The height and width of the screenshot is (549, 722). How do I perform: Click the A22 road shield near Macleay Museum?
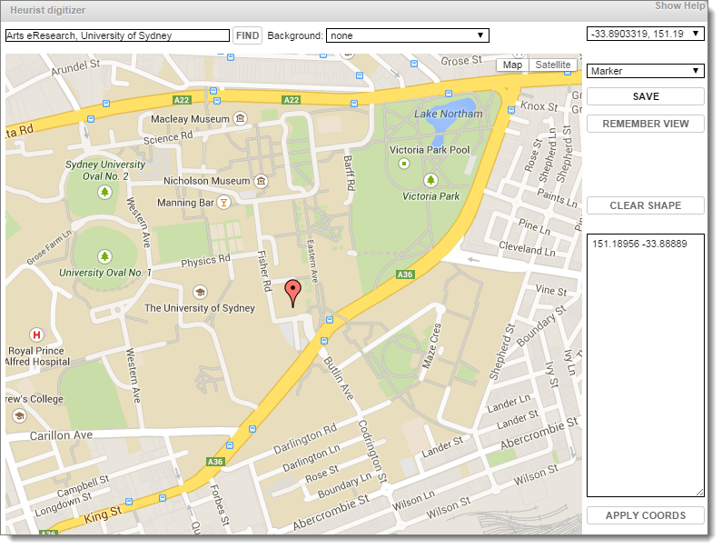point(182,100)
